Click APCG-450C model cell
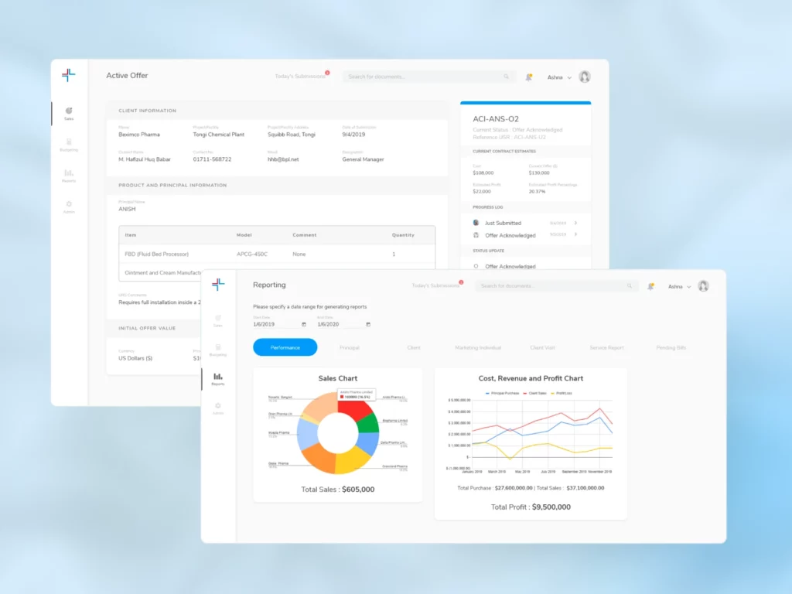The height and width of the screenshot is (594, 792). coord(252,254)
